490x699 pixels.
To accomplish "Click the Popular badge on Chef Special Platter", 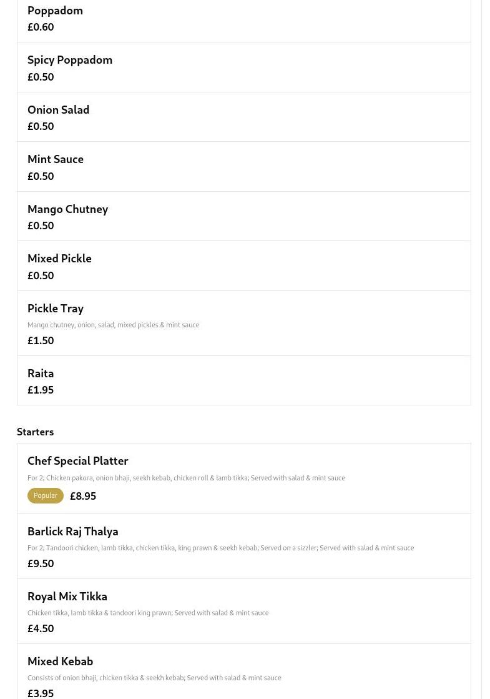I will (45, 495).
